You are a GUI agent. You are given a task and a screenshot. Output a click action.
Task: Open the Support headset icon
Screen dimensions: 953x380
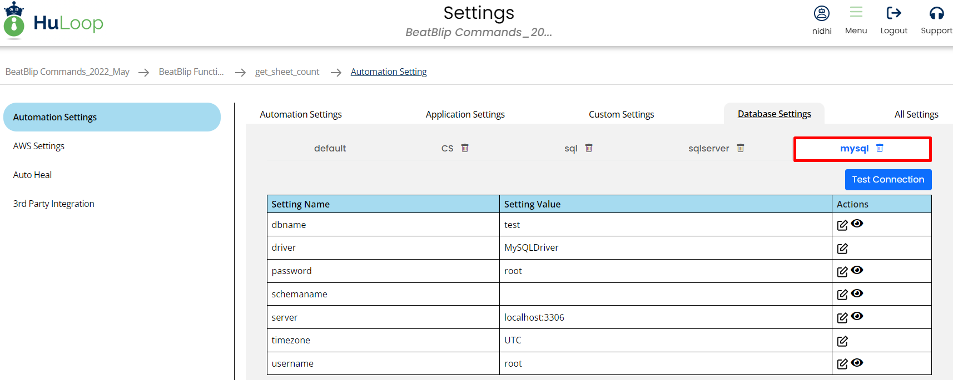(936, 13)
